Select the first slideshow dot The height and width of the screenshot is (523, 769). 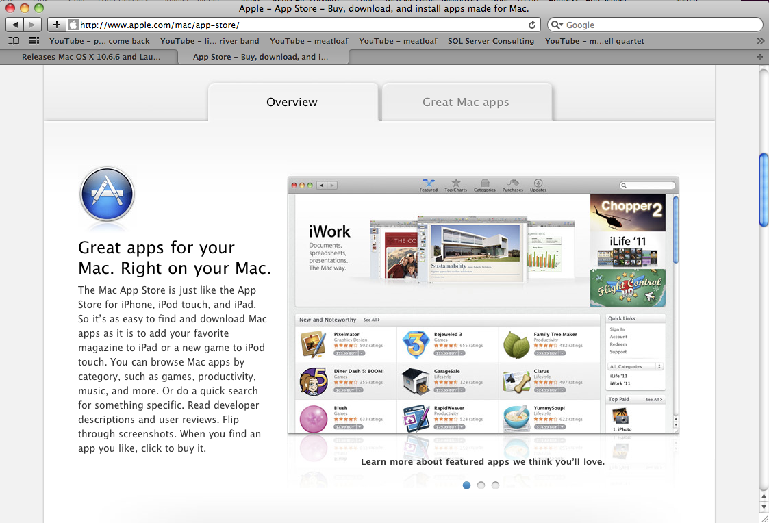tap(466, 485)
